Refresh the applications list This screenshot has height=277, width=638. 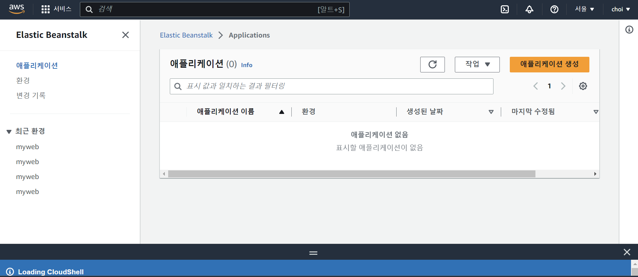433,64
